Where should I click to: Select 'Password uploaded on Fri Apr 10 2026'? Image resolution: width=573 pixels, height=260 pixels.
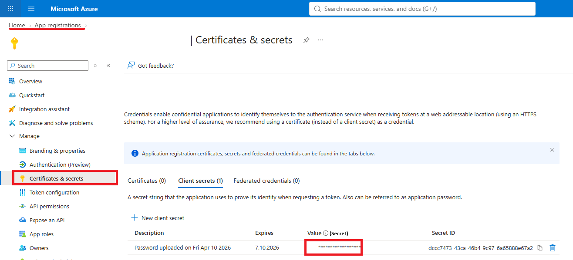[x=183, y=248]
